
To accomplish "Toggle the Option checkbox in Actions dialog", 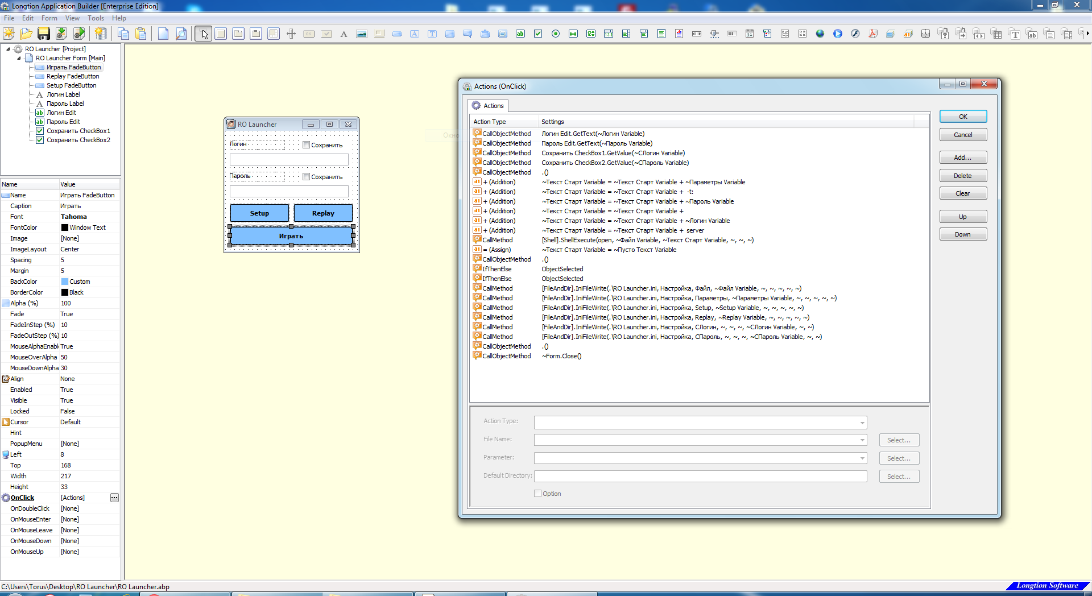I will (537, 494).
